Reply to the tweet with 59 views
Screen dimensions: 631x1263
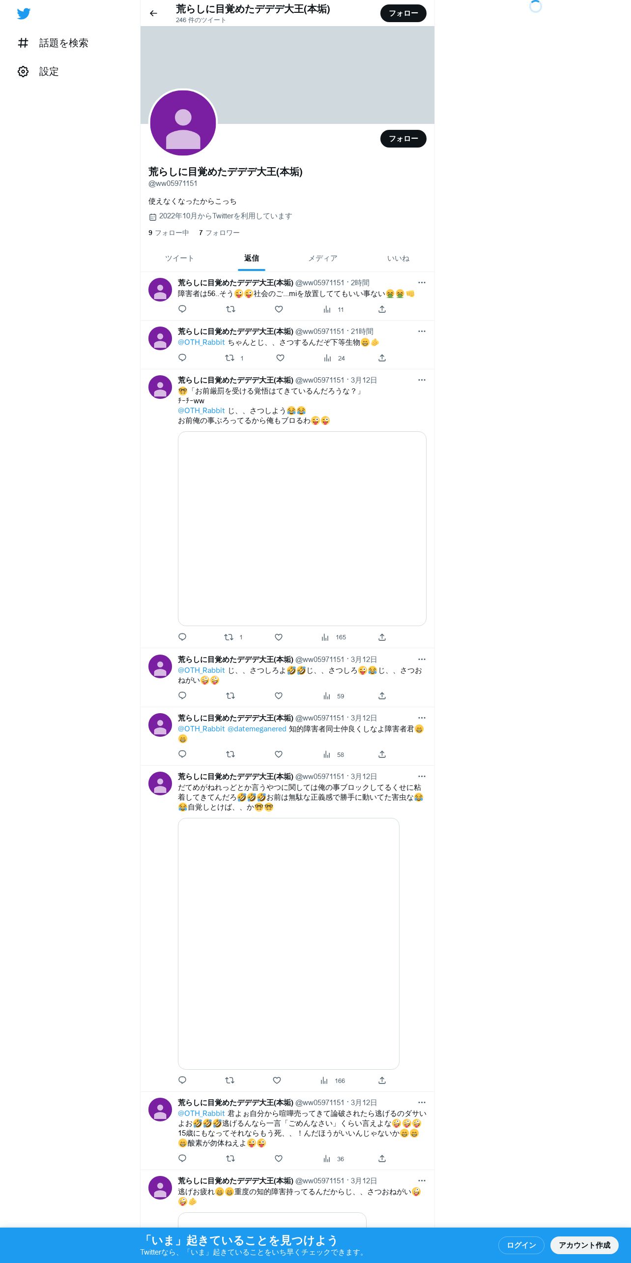point(182,696)
